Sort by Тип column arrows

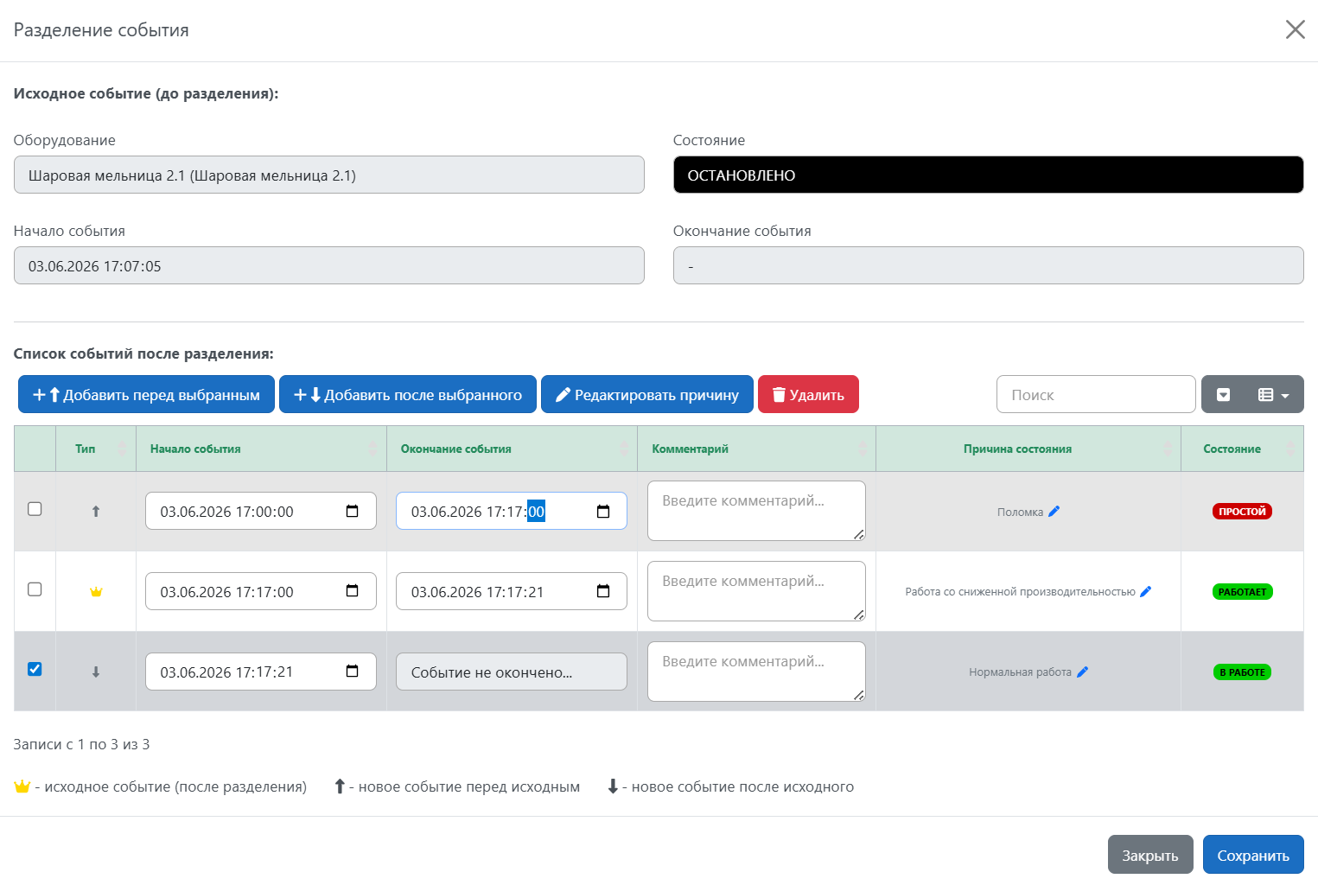pyautogui.click(x=122, y=449)
